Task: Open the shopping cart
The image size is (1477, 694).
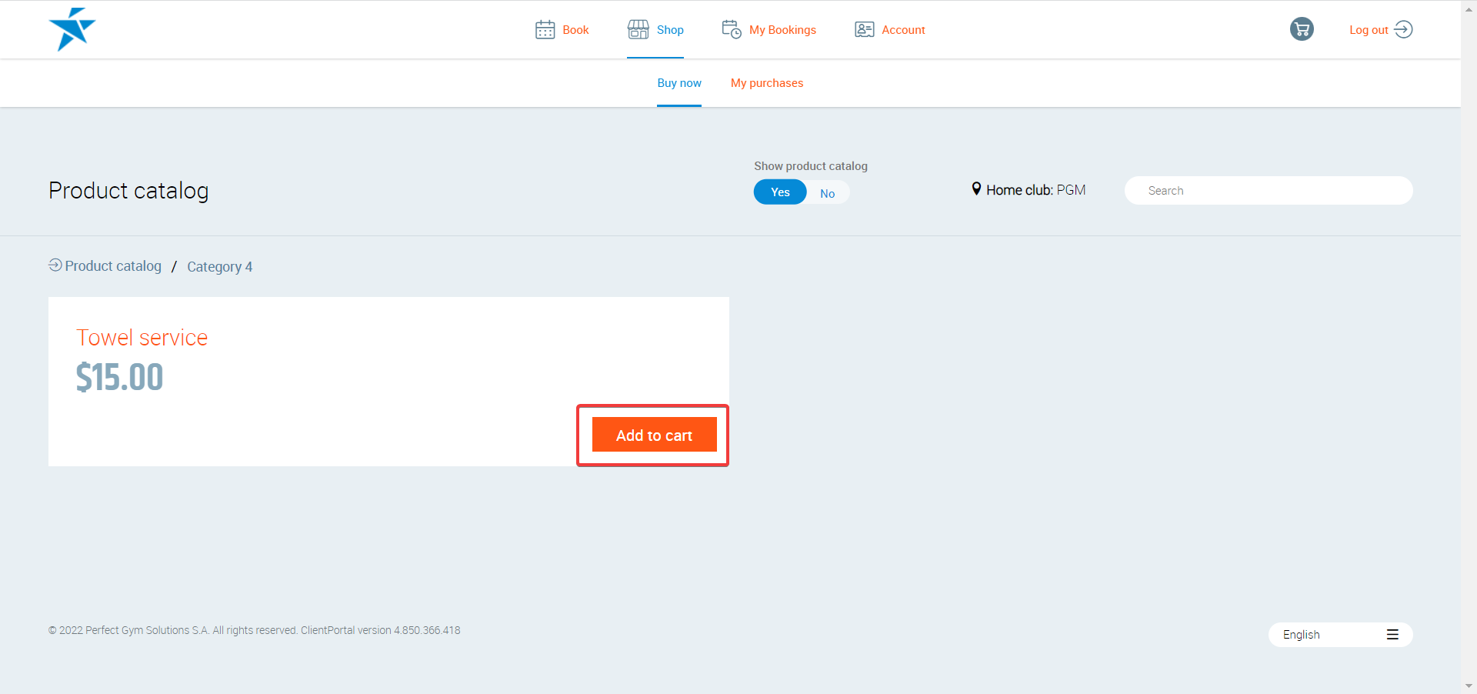Action: pos(1301,29)
